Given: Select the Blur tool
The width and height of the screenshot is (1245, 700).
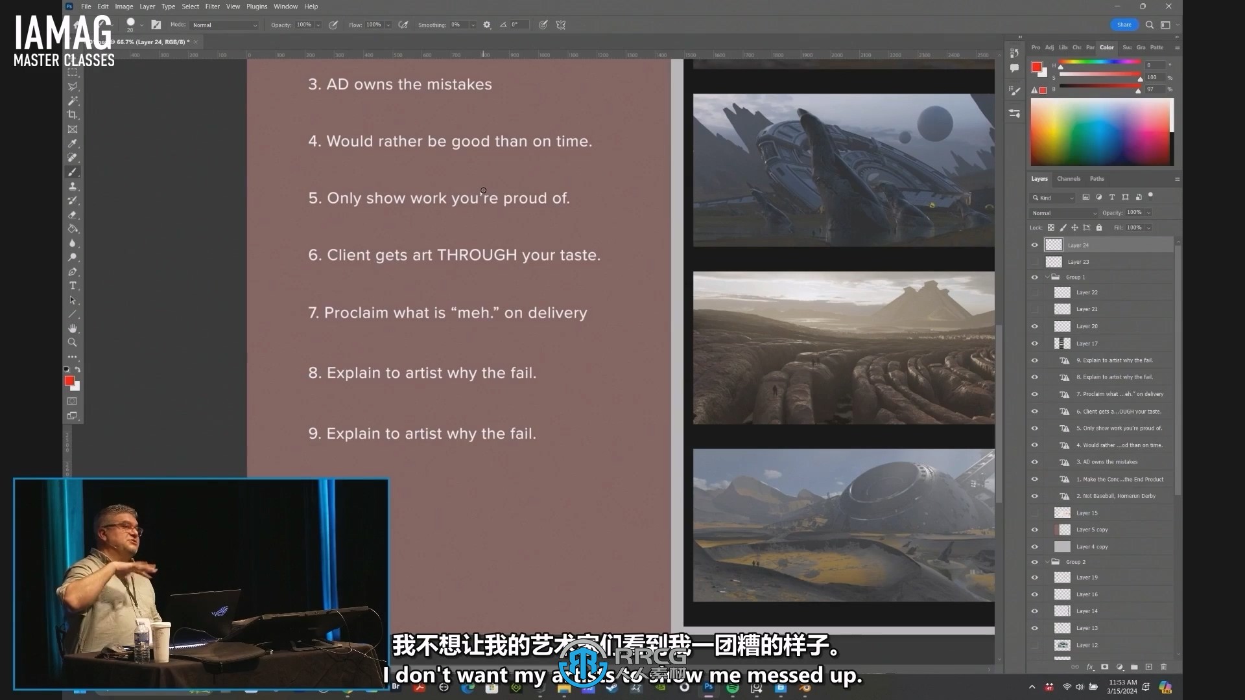Looking at the screenshot, I should click(73, 243).
